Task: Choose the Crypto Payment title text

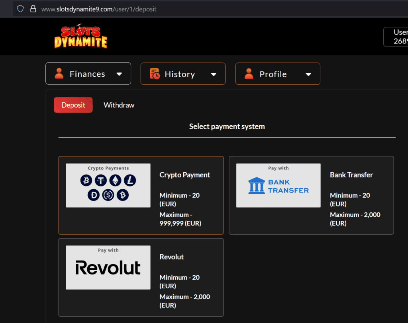Action: 184,175
